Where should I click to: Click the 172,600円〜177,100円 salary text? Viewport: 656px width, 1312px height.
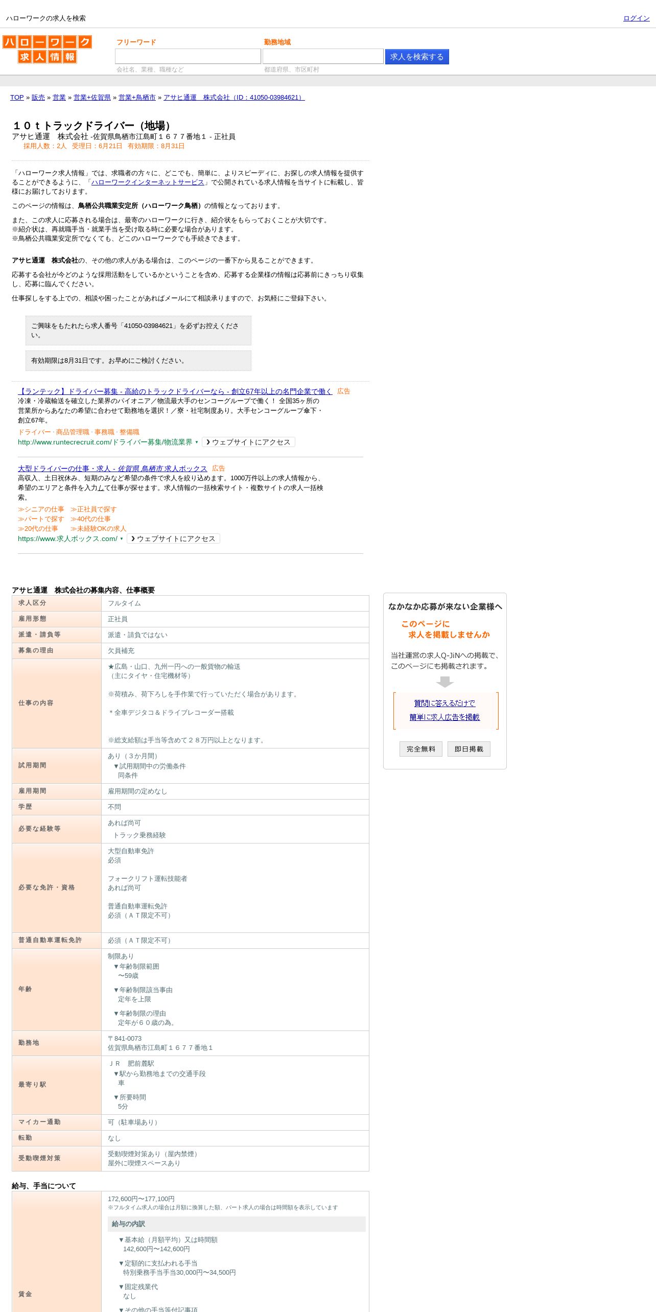click(x=141, y=1199)
